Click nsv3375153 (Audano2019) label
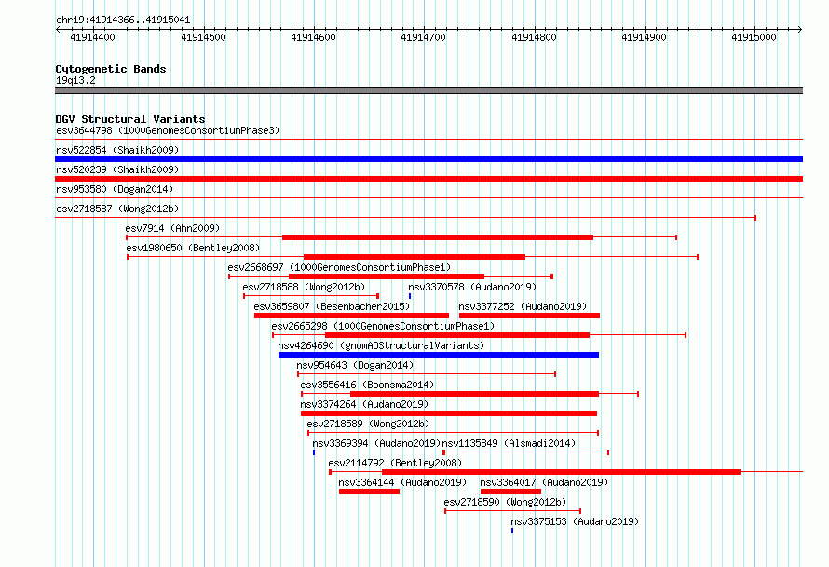Screen dimensions: 829x567 point(575,521)
